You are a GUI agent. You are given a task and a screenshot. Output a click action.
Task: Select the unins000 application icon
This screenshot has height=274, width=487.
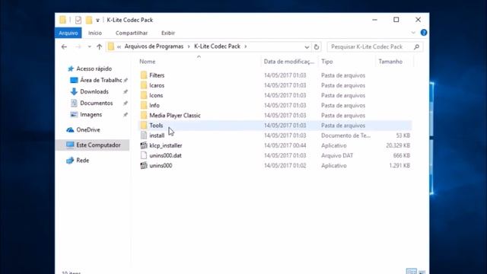pos(144,165)
